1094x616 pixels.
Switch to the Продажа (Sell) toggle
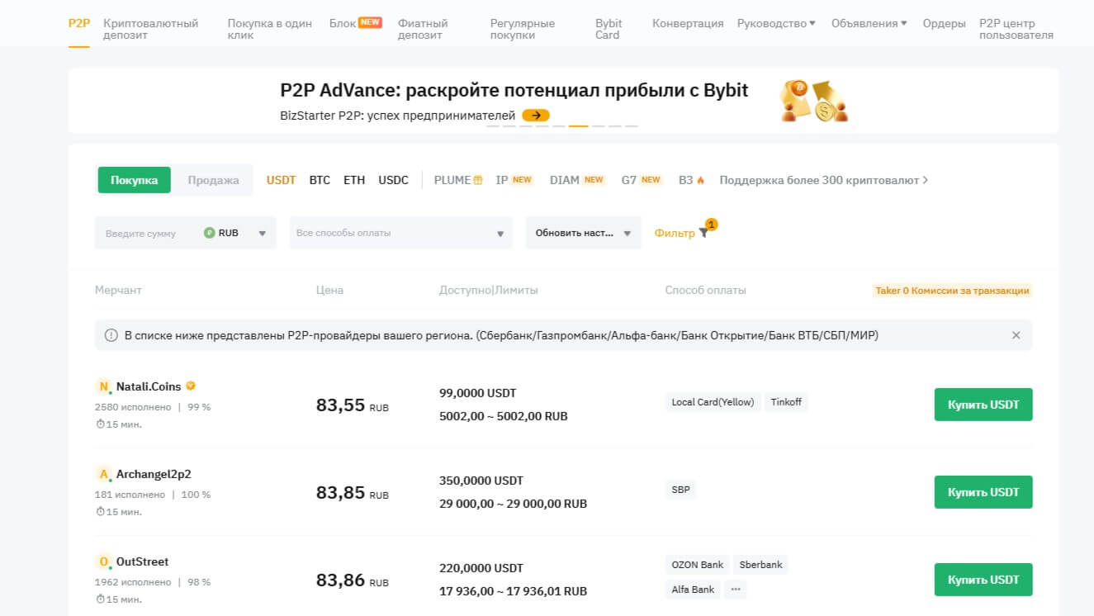click(213, 180)
